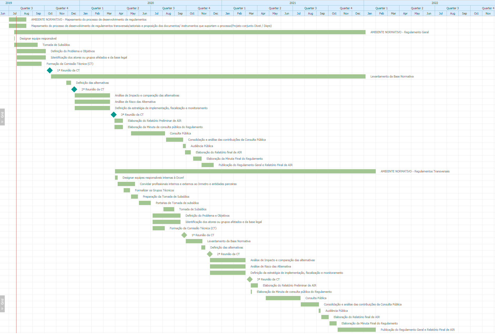Click the Levantamento da Base Normativa long bar
This screenshot has width=495, height=336.
(x=208, y=76)
